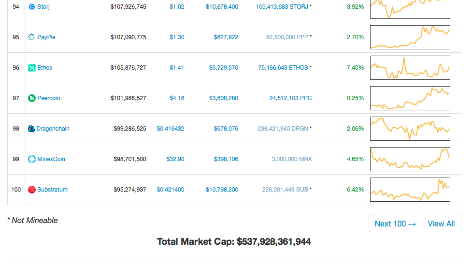
Task: Open the MinexCoin coin page
Action: pyautogui.click(x=51, y=159)
